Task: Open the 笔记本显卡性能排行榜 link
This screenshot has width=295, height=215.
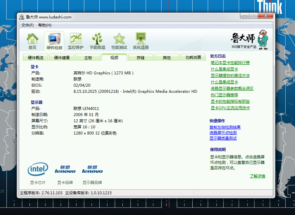Action: tap(230, 63)
